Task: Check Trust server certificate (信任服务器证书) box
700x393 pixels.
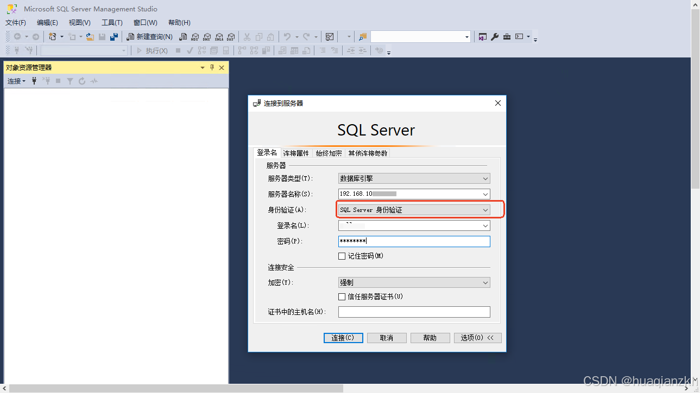Action: click(x=342, y=297)
